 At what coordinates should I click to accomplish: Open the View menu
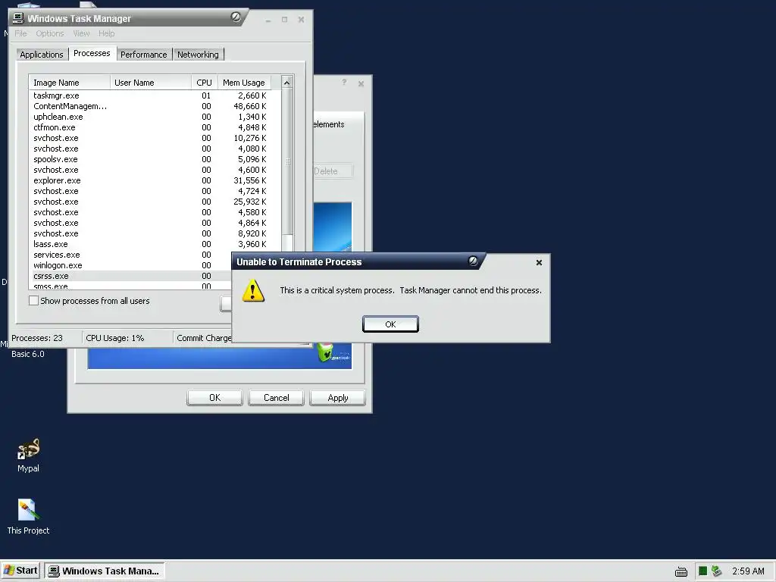81,33
